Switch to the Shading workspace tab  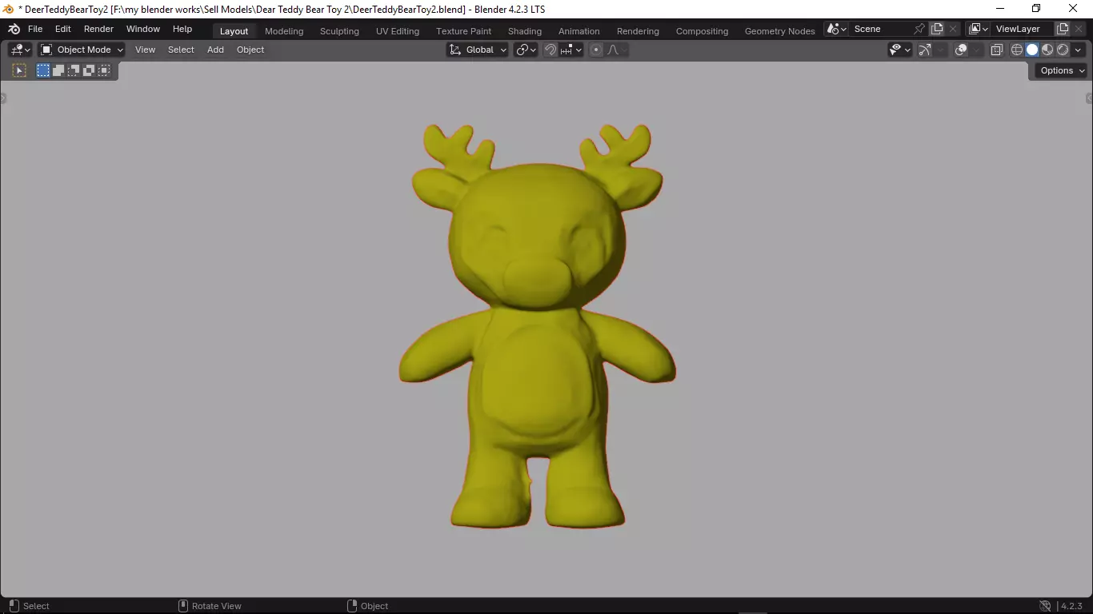coord(525,31)
